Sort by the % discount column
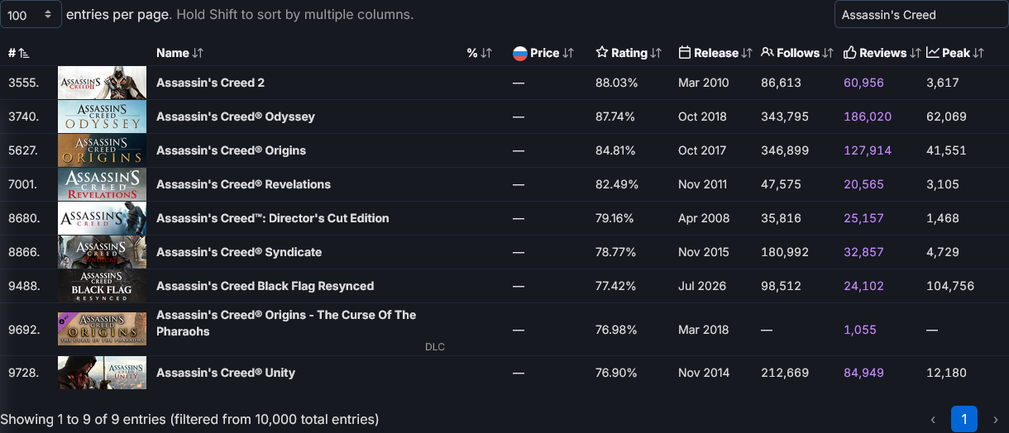This screenshot has height=433, width=1009. 480,53
